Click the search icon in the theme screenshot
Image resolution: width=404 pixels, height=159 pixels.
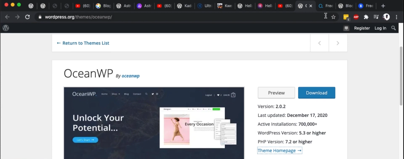tap(146, 94)
